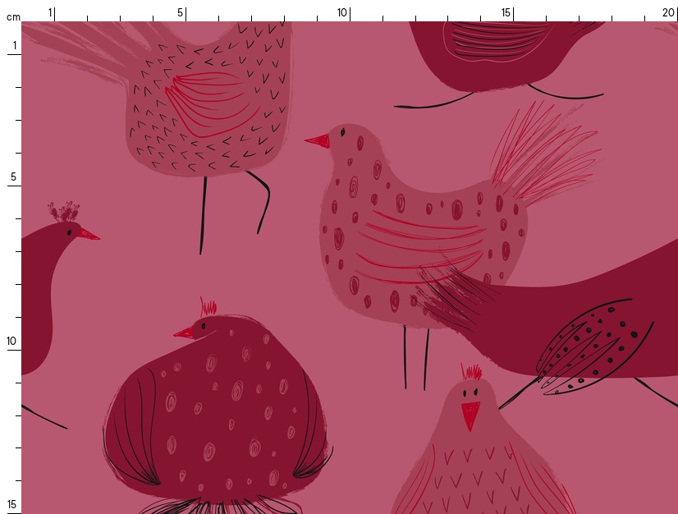Click the 15 mark on the top ruler
The image size is (678, 514).
coord(506,12)
